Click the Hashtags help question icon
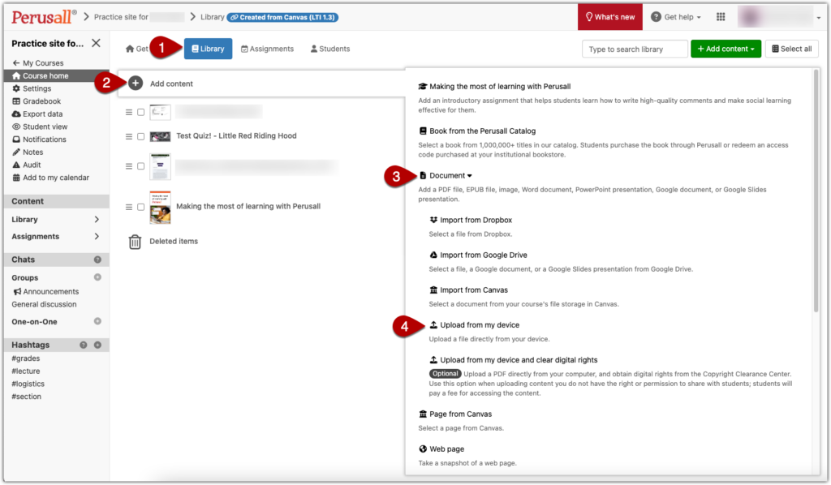 tap(84, 345)
